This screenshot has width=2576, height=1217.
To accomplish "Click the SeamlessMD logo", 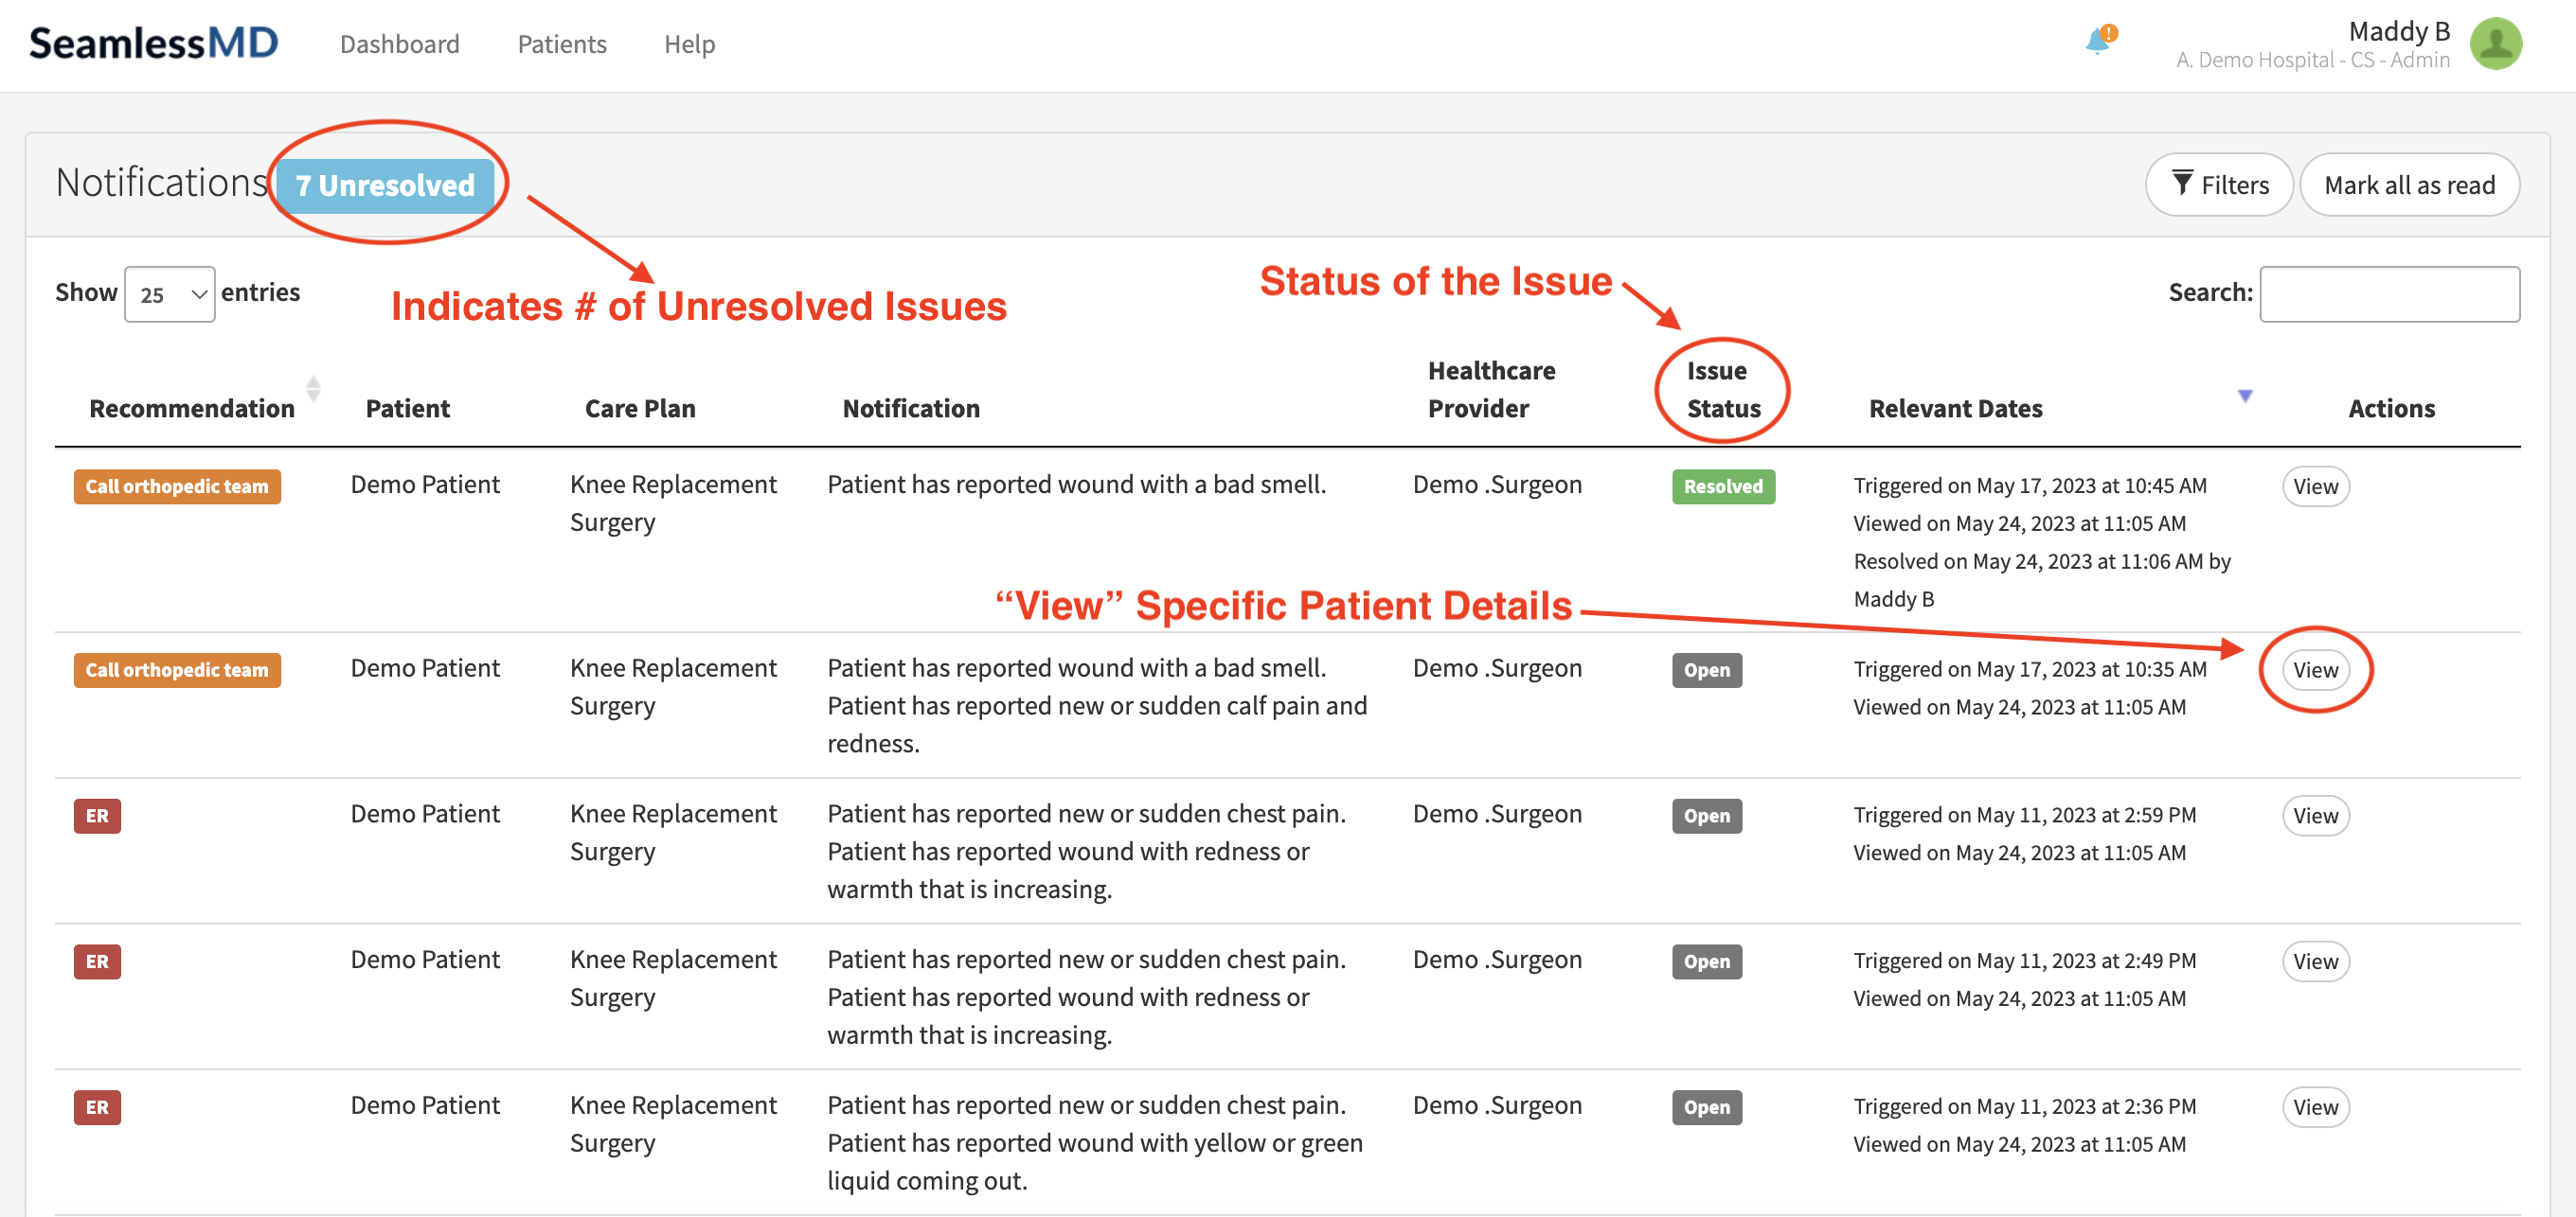I will coord(153,44).
